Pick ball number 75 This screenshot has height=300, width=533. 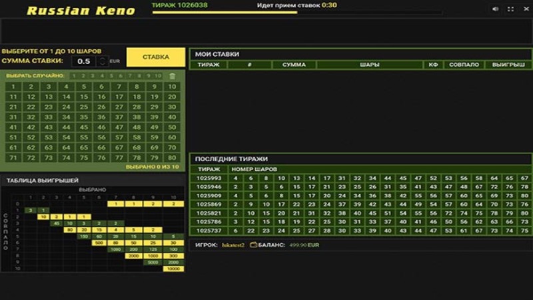pos(84,158)
